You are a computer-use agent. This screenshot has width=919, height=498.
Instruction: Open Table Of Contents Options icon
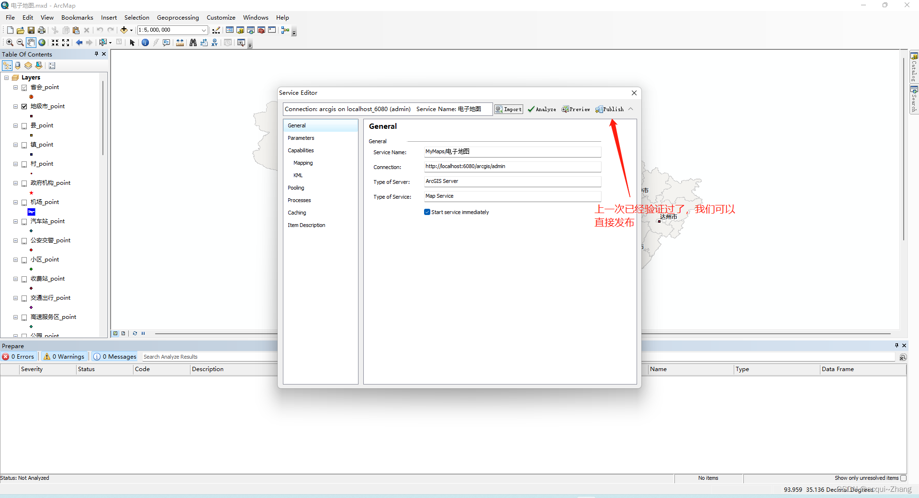tap(52, 66)
